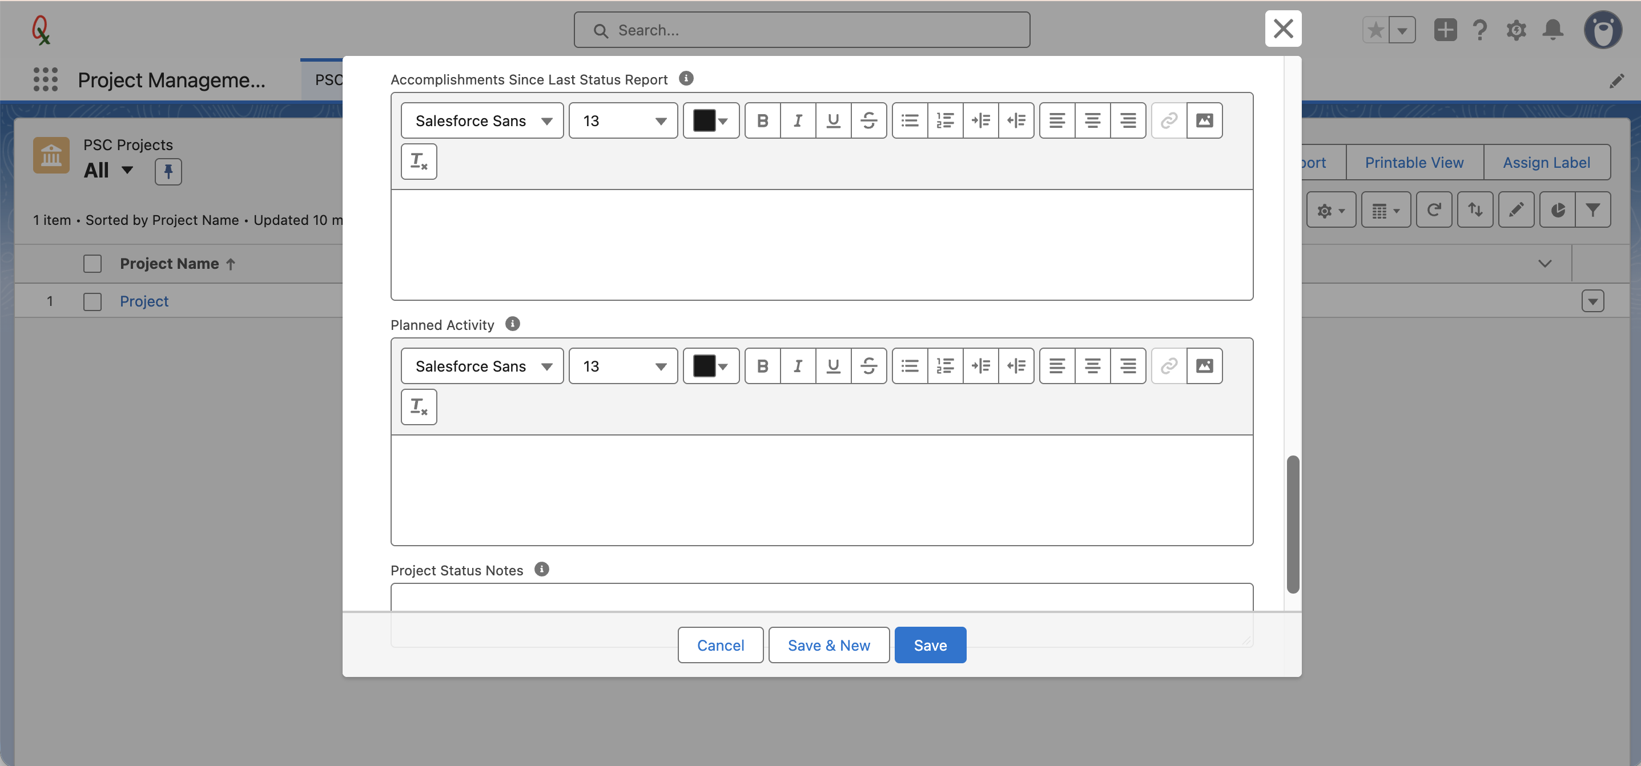Remove formatting in Accomplishments editor
Image resolution: width=1641 pixels, height=766 pixels.
(419, 162)
